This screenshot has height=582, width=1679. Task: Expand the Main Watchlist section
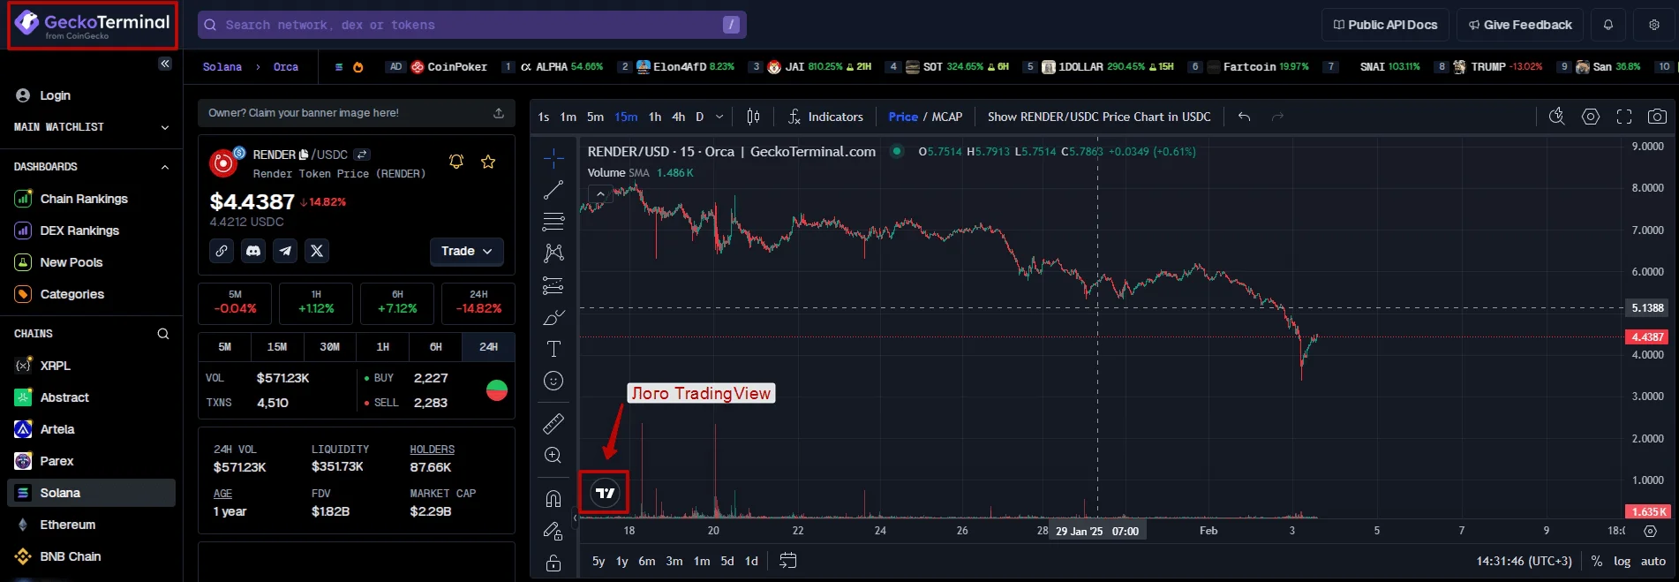pyautogui.click(x=164, y=127)
